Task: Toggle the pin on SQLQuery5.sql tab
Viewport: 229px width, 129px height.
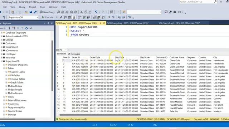Action: pos(101,23)
